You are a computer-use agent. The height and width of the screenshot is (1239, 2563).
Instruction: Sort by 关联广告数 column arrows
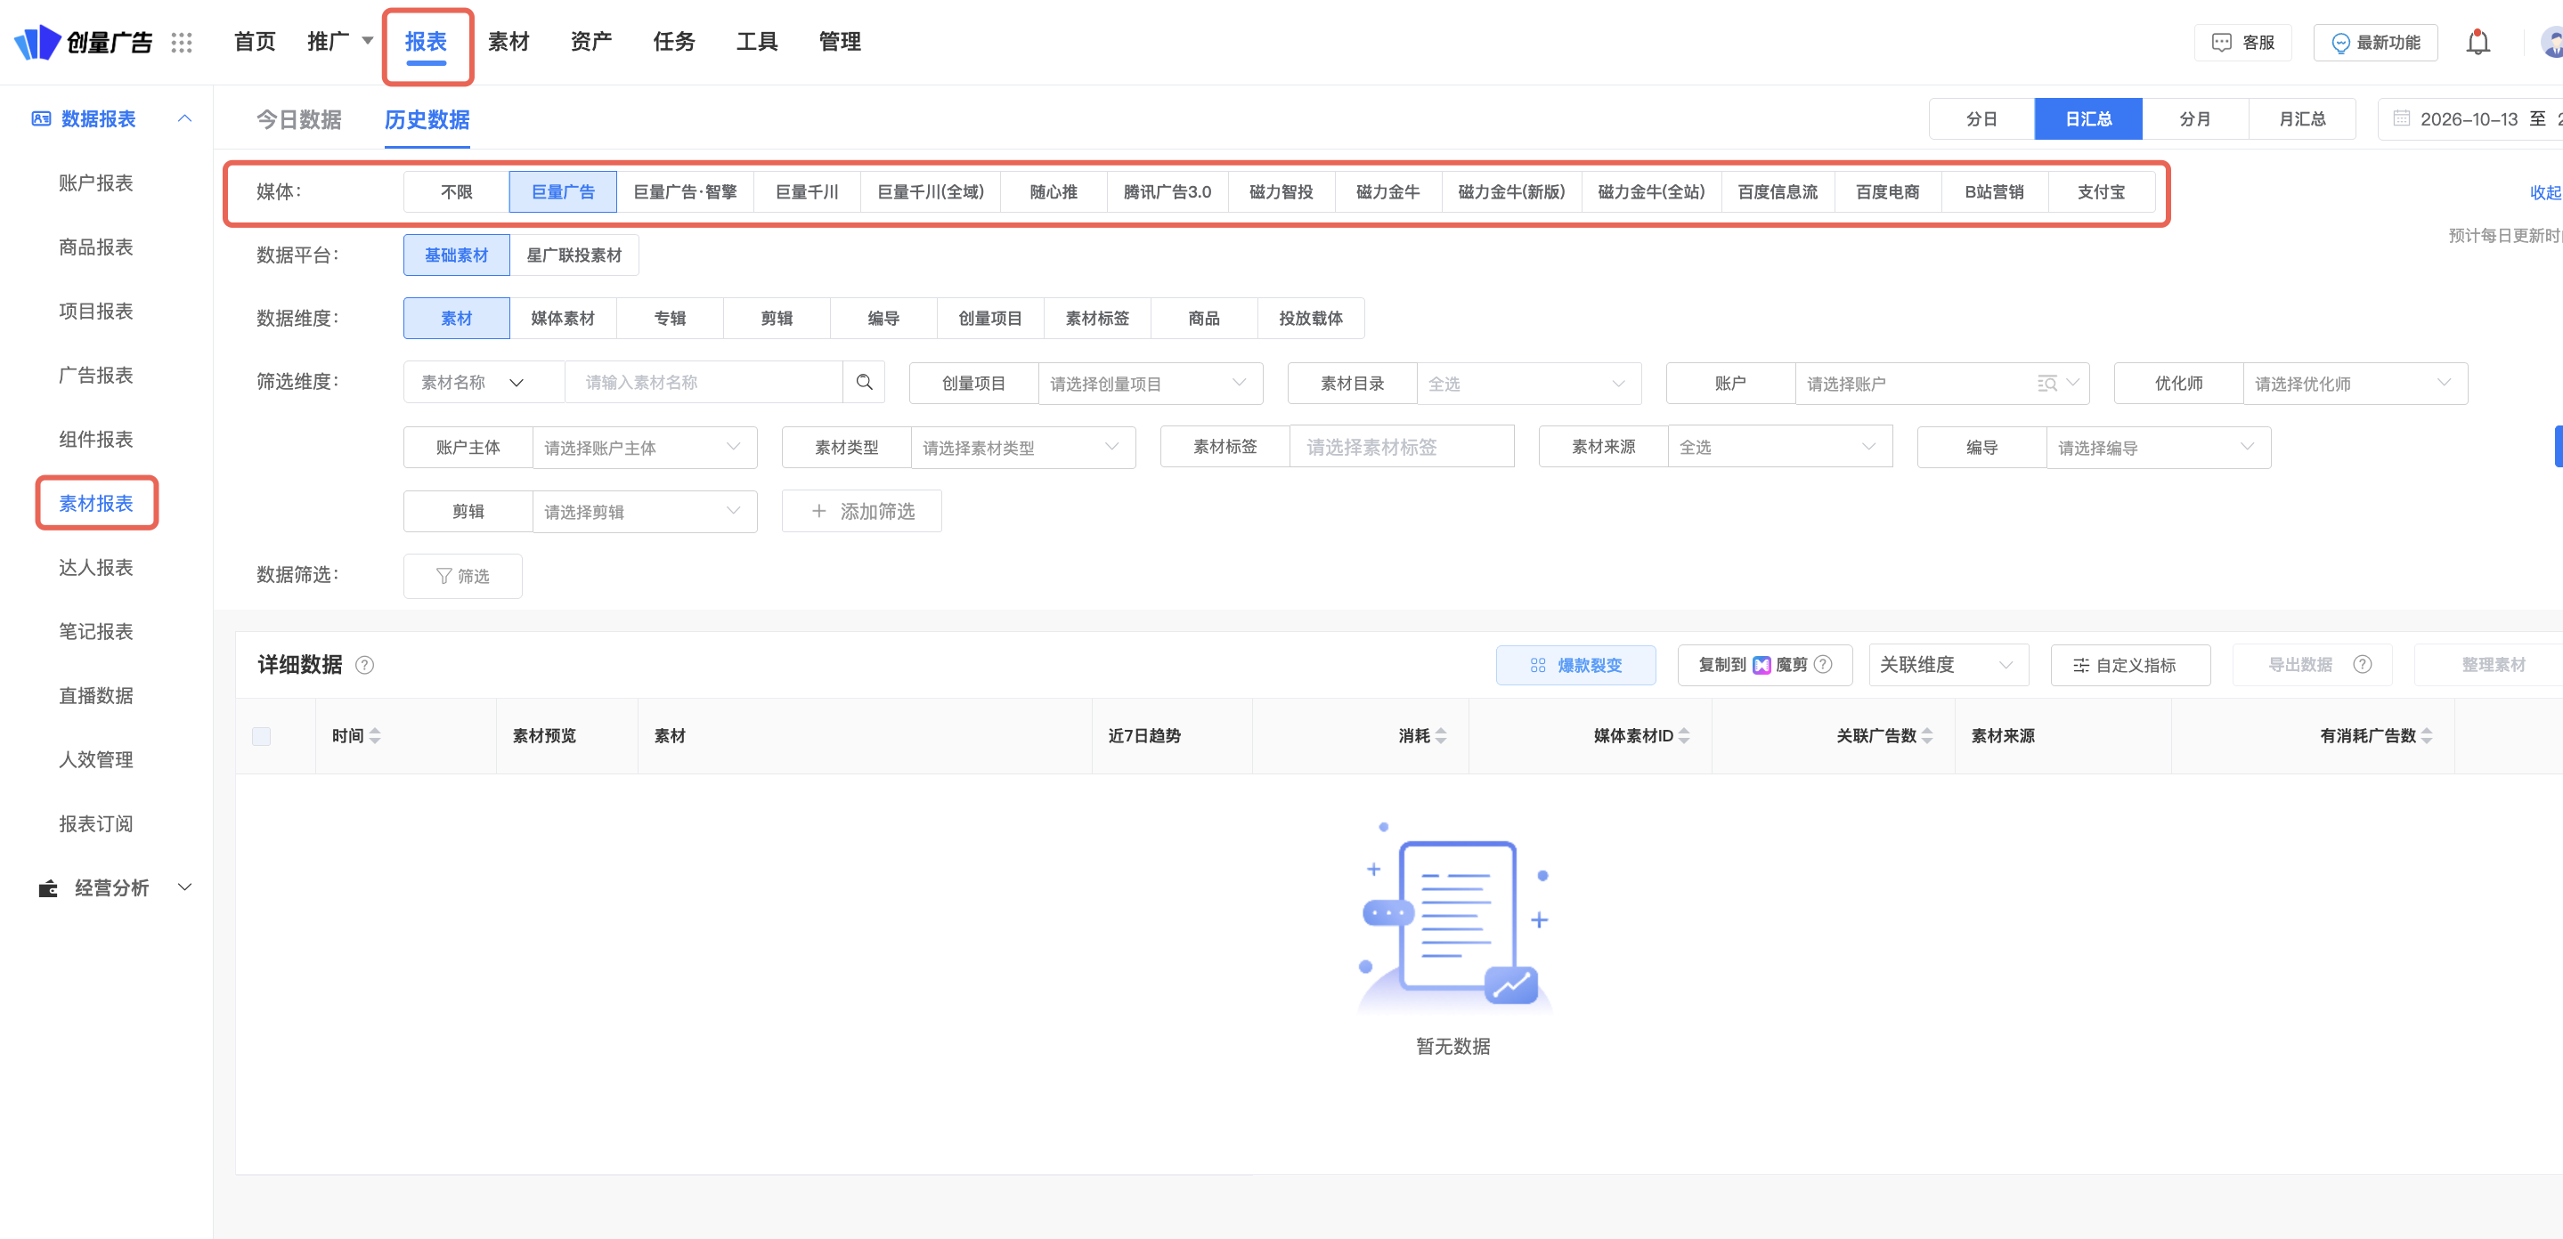pos(1927,736)
